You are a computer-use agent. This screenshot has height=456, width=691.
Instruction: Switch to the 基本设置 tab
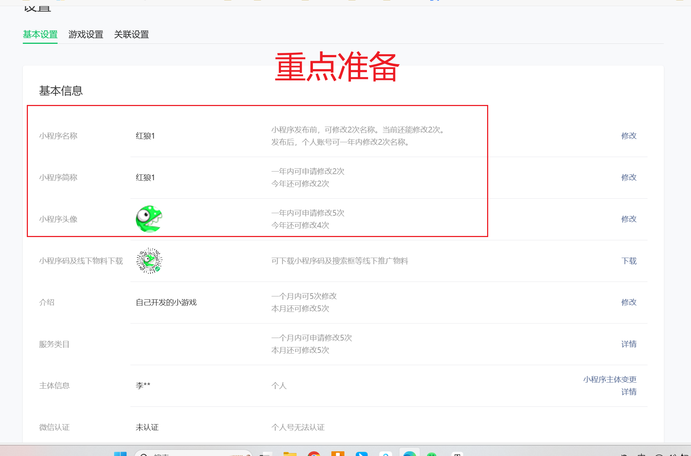[40, 34]
